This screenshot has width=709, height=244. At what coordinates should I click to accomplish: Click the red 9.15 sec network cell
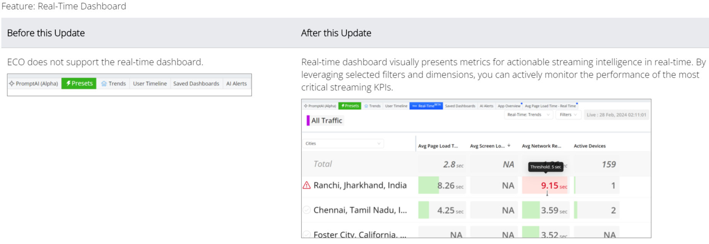550,186
